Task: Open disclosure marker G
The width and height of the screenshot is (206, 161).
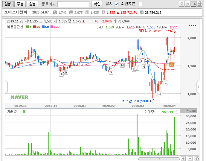Action: coord(144,66)
